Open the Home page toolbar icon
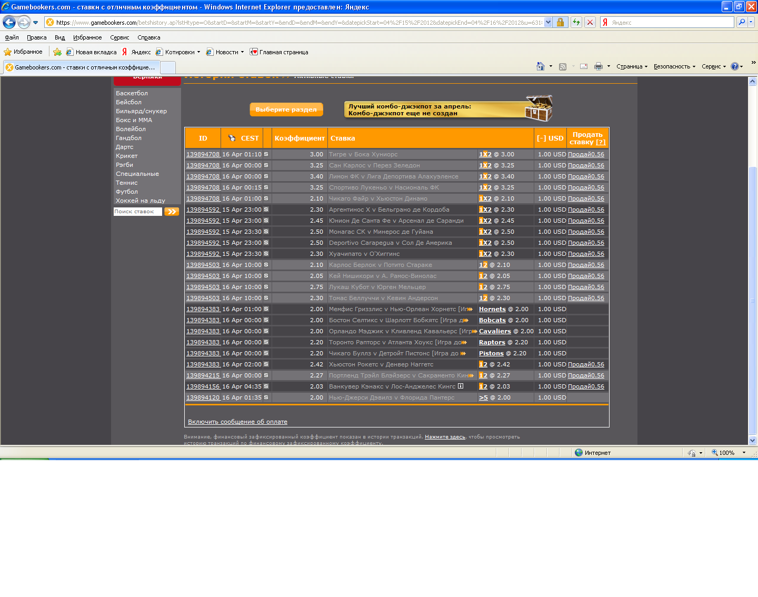This screenshot has height=597, width=758. pos(540,66)
